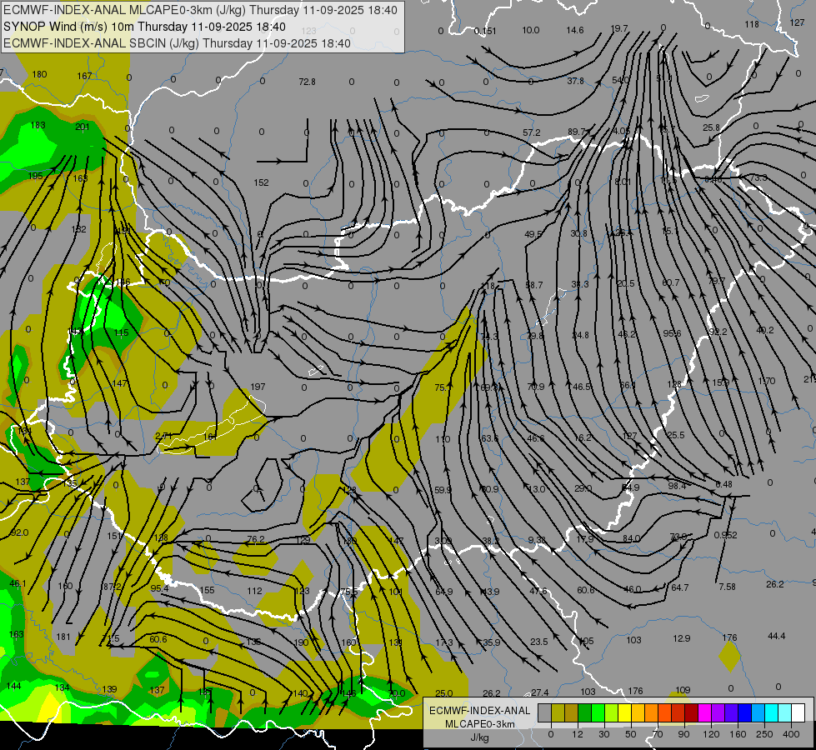Click the map value 95.6

click(672, 333)
